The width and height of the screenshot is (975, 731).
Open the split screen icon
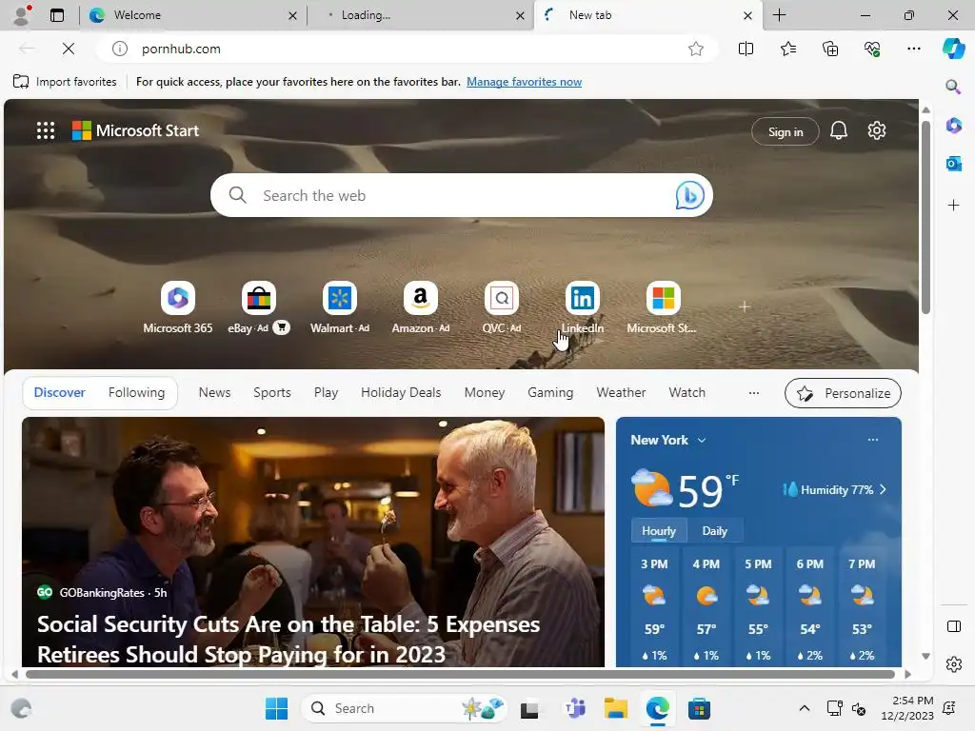pyautogui.click(x=746, y=49)
